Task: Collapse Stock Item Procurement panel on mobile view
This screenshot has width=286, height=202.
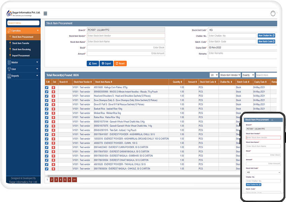Action: tap(272, 120)
